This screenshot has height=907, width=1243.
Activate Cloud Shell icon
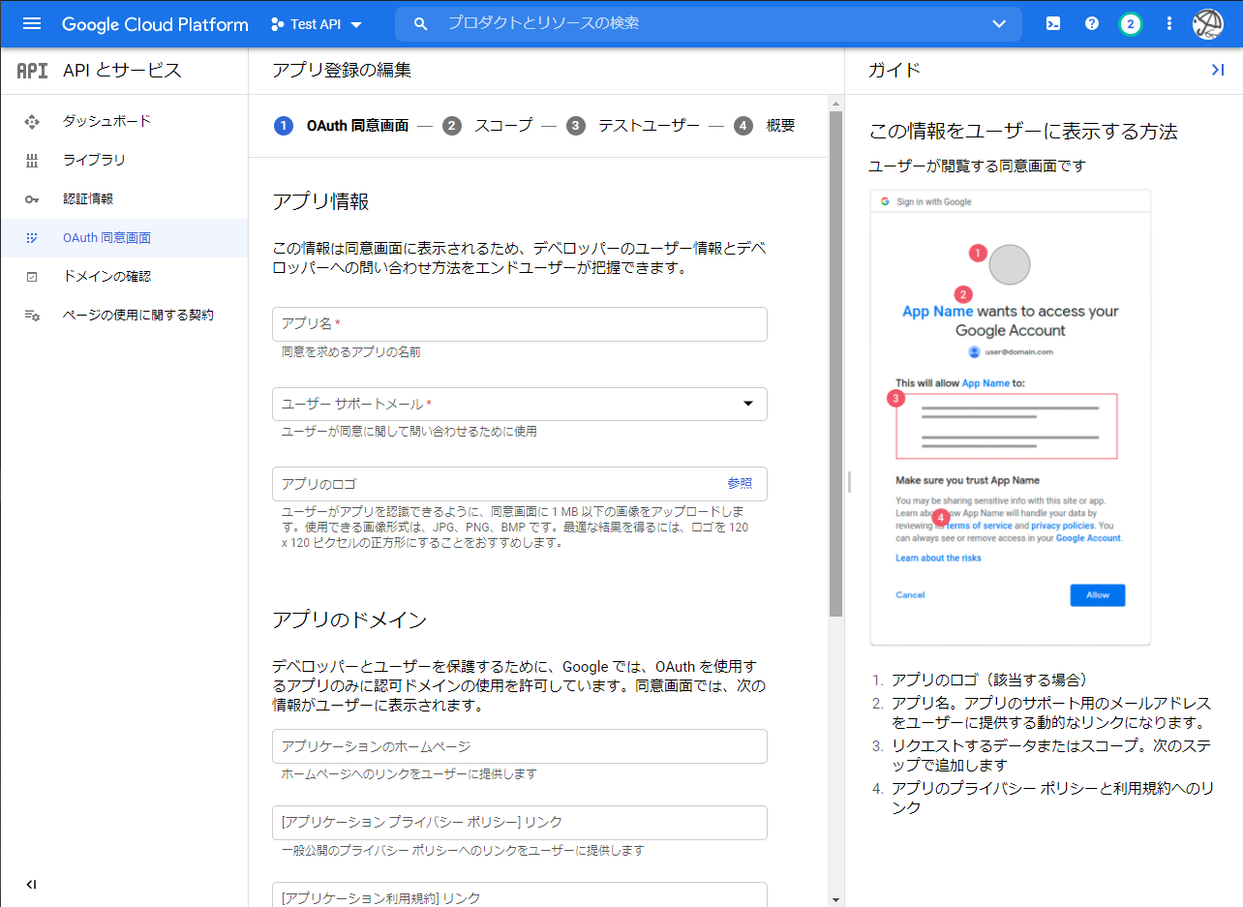pyautogui.click(x=1053, y=24)
